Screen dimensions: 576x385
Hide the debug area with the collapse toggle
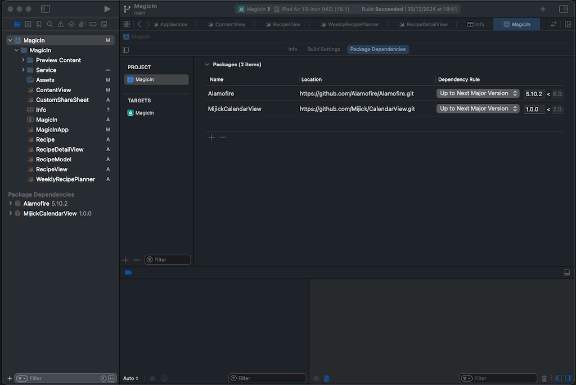(x=566, y=273)
